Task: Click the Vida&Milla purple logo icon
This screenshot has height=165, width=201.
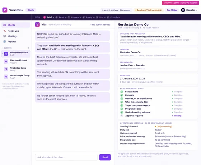Action: 5,10
